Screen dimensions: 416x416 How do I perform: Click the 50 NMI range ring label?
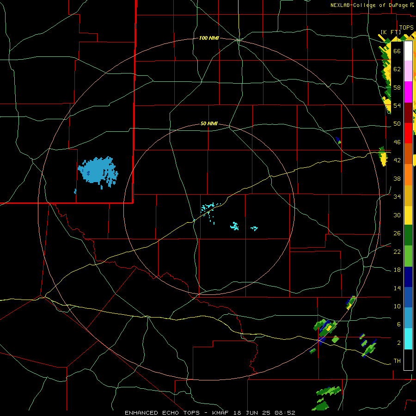pyautogui.click(x=209, y=123)
